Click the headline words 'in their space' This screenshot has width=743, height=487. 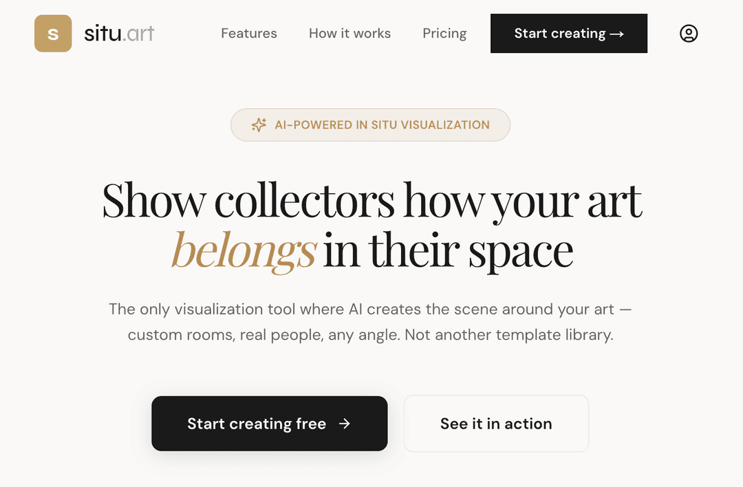click(448, 251)
